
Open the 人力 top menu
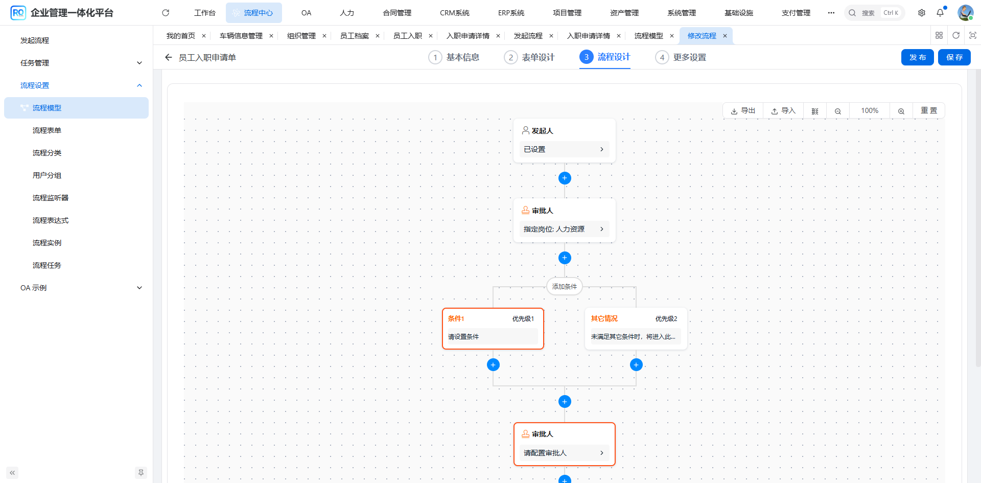coord(347,13)
